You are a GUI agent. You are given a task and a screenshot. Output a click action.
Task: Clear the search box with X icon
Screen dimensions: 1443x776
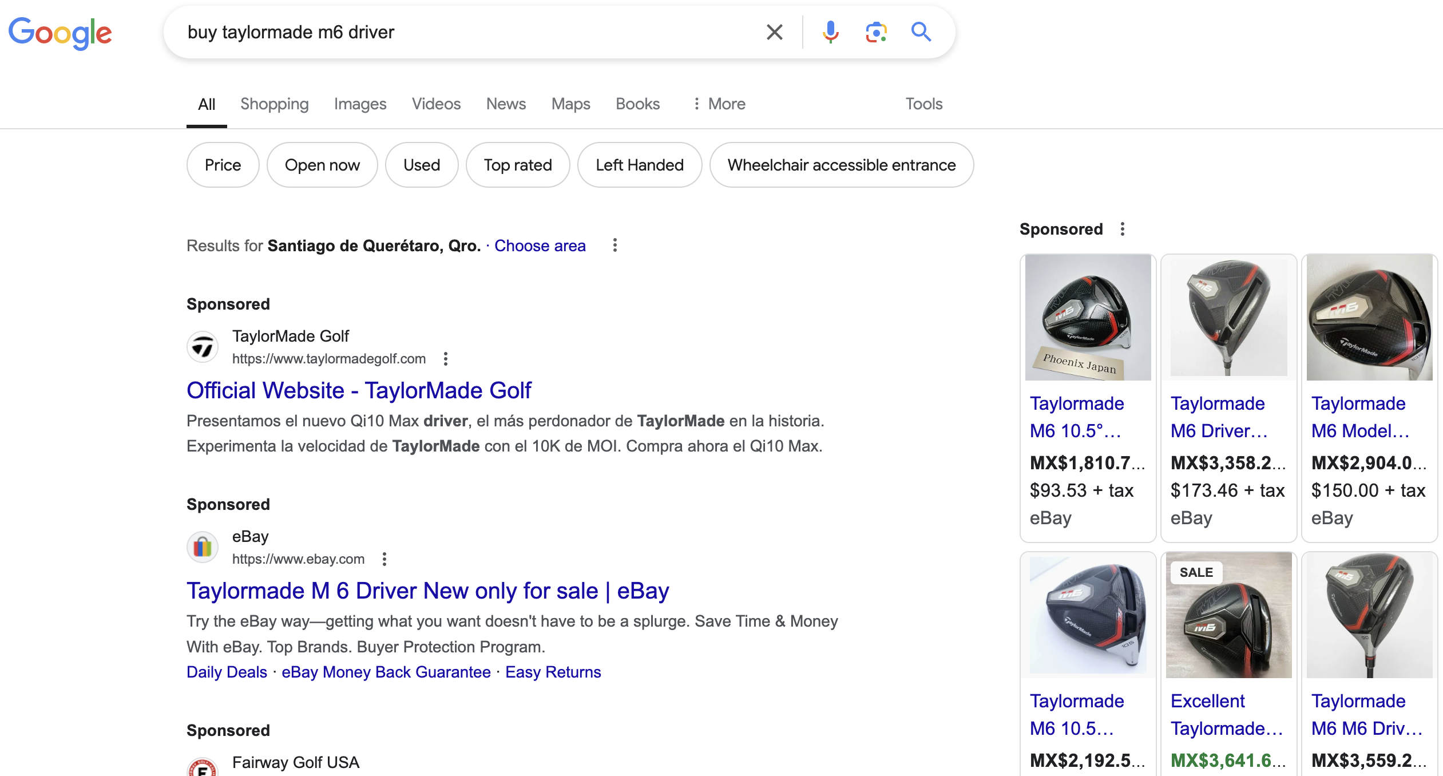click(774, 32)
